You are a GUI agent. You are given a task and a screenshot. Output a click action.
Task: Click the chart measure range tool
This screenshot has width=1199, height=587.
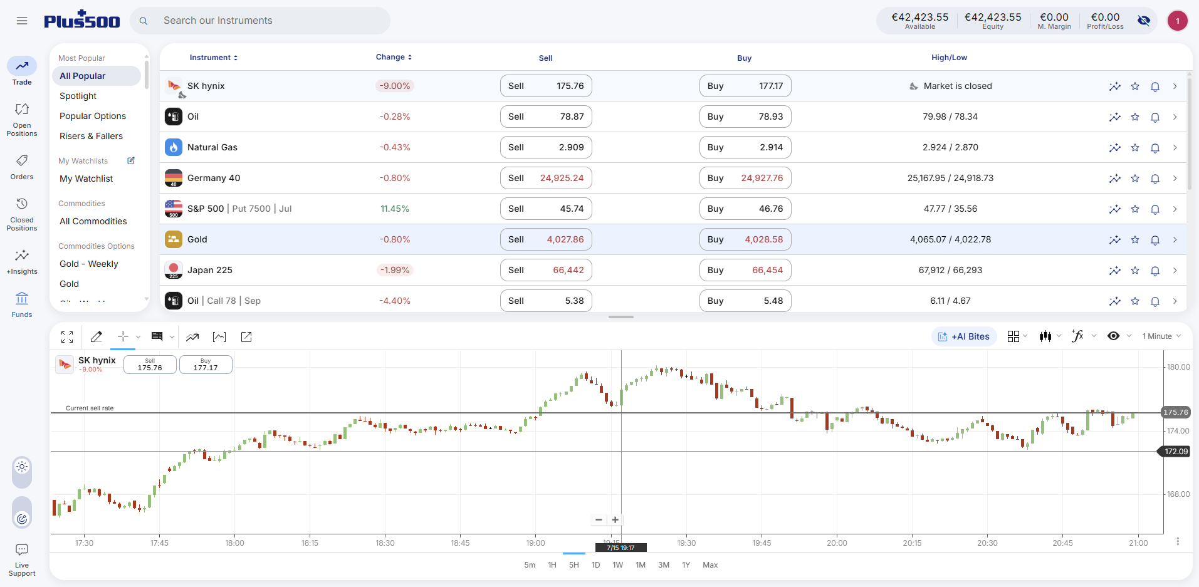click(219, 337)
